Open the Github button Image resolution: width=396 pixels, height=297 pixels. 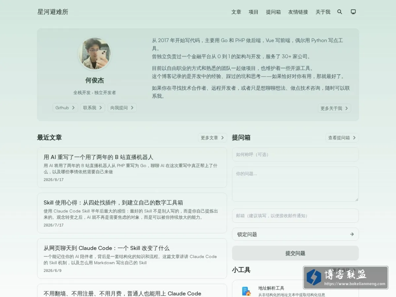pyautogui.click(x=65, y=108)
